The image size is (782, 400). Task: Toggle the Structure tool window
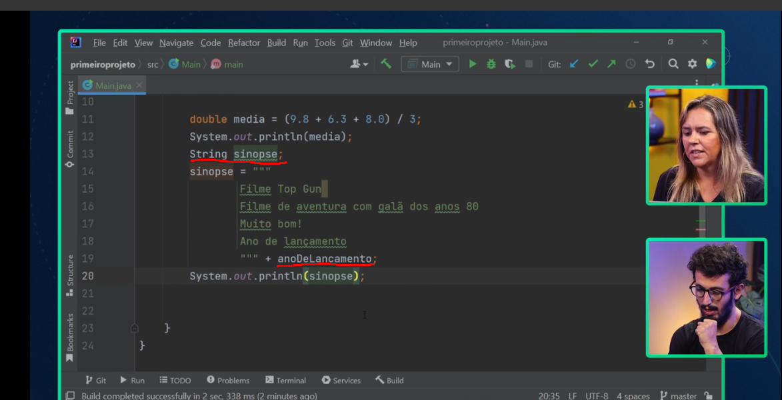(x=70, y=275)
